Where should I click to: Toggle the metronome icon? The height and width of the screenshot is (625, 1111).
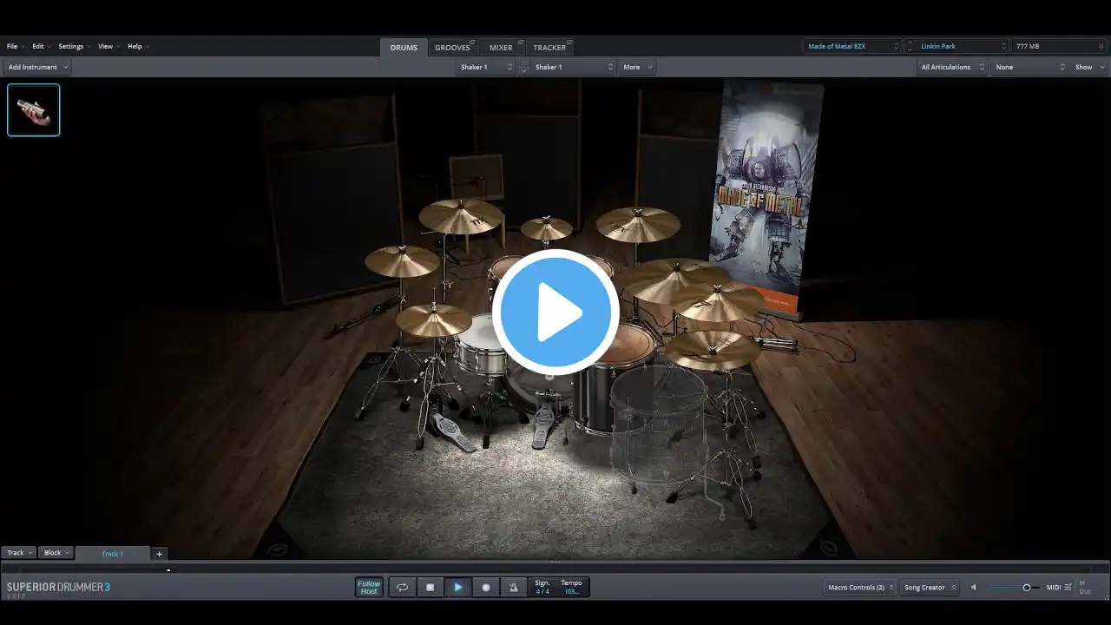(513, 588)
